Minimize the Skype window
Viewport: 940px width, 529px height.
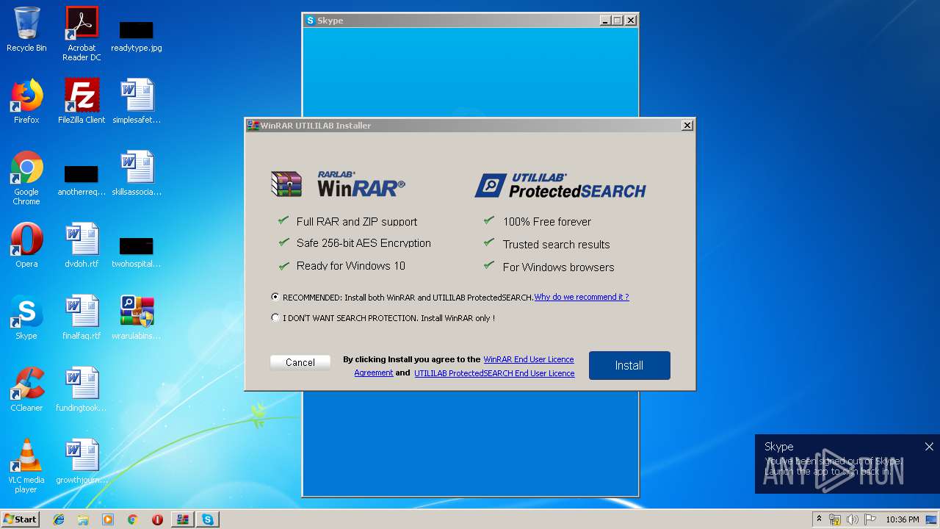click(605, 21)
